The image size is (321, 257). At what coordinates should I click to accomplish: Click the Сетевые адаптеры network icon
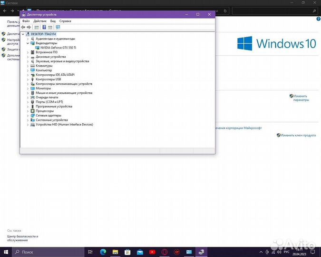(x=32, y=115)
